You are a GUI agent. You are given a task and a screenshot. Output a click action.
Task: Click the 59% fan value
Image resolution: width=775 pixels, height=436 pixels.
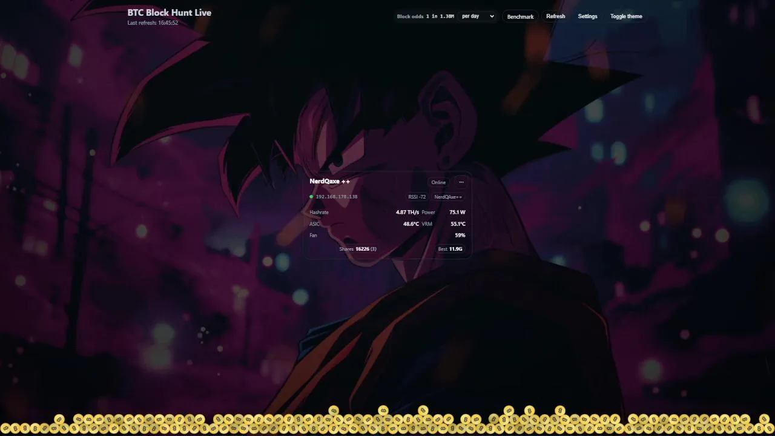(x=460, y=235)
